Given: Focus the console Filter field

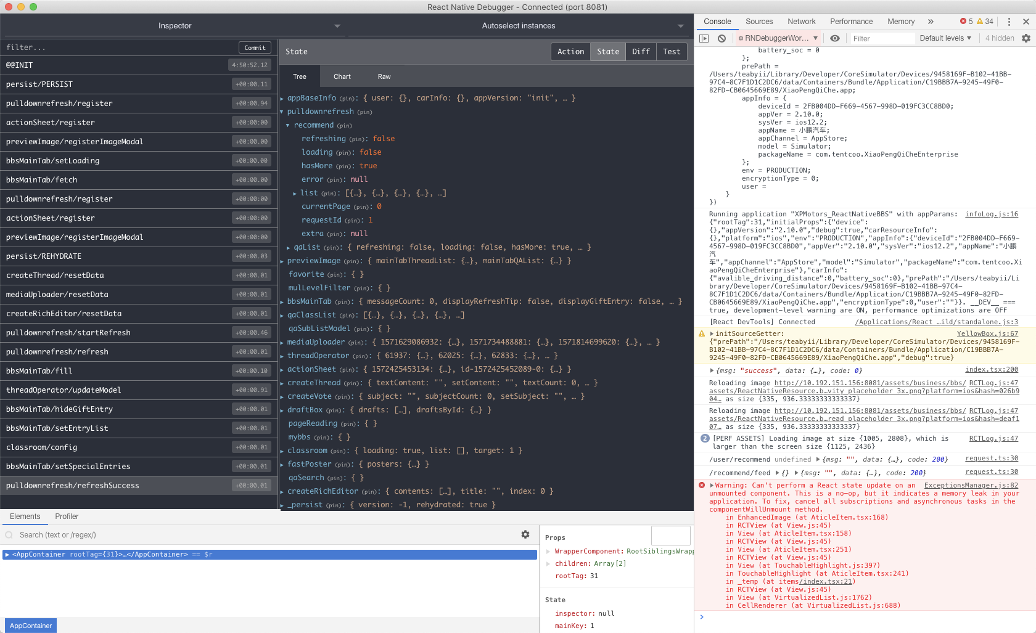Looking at the screenshot, I should (882, 38).
